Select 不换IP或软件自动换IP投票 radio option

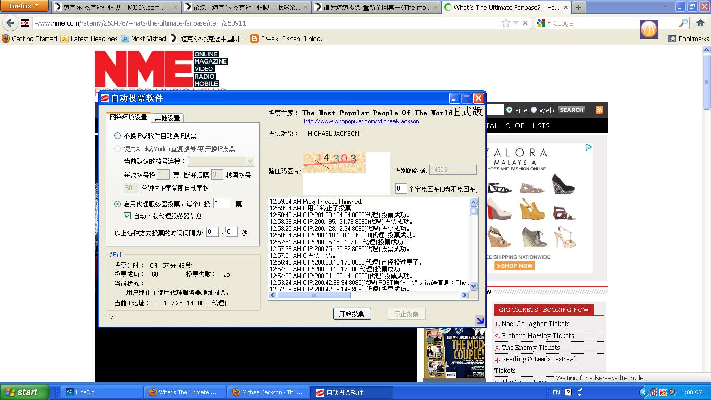click(118, 135)
